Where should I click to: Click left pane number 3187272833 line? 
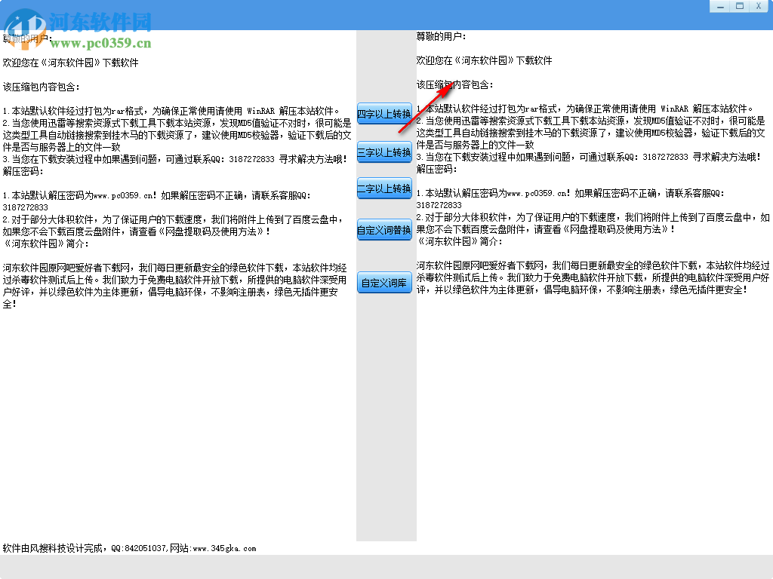[x=25, y=207]
